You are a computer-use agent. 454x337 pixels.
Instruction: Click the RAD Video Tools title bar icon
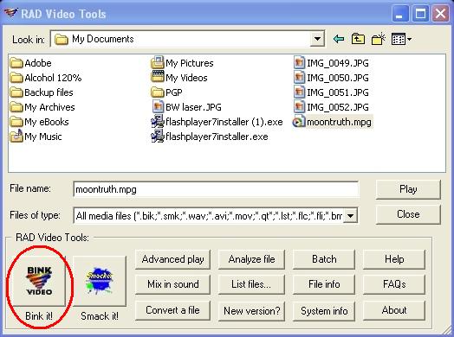pos(11,13)
